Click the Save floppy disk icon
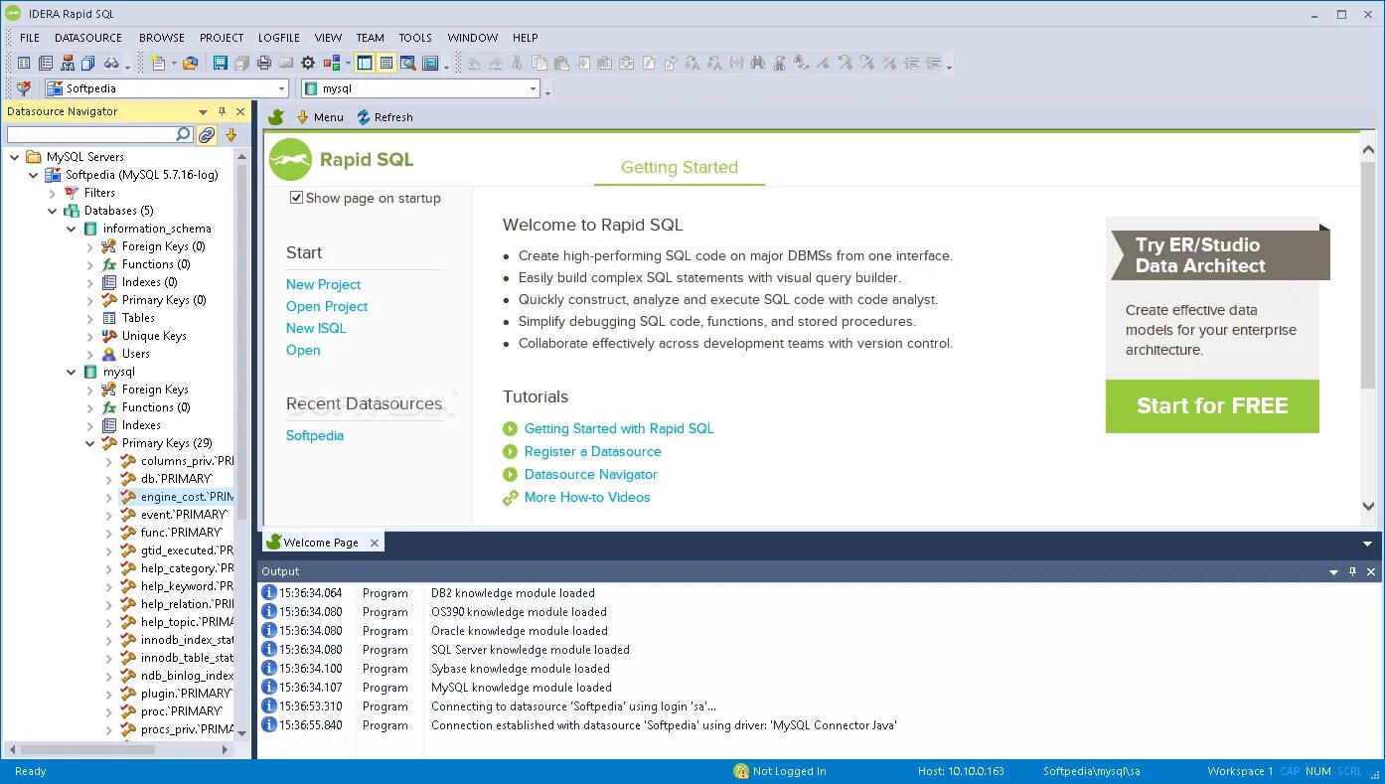The image size is (1385, 784). point(220,63)
